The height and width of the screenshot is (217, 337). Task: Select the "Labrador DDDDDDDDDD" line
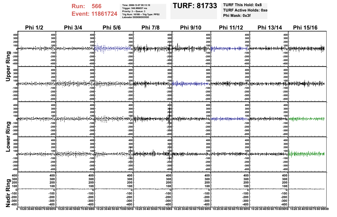[136, 17]
